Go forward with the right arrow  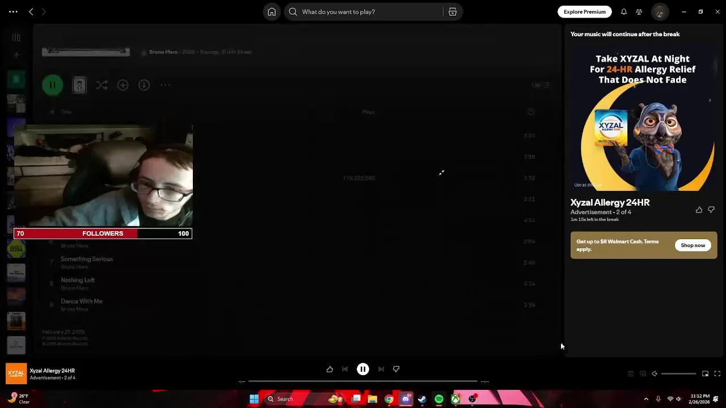[x=44, y=12]
